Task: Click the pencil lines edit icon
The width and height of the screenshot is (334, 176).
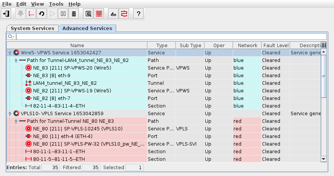Action: (113, 14)
